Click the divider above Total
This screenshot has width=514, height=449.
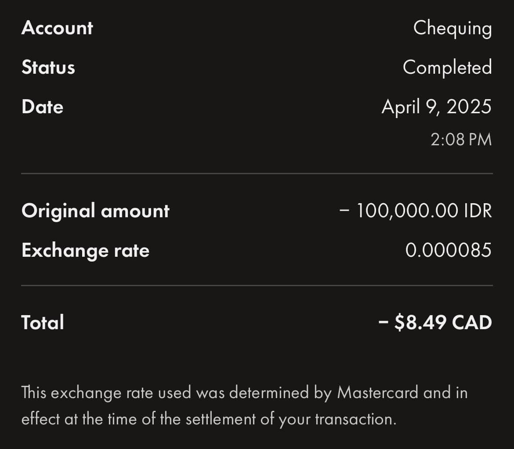pos(257,286)
